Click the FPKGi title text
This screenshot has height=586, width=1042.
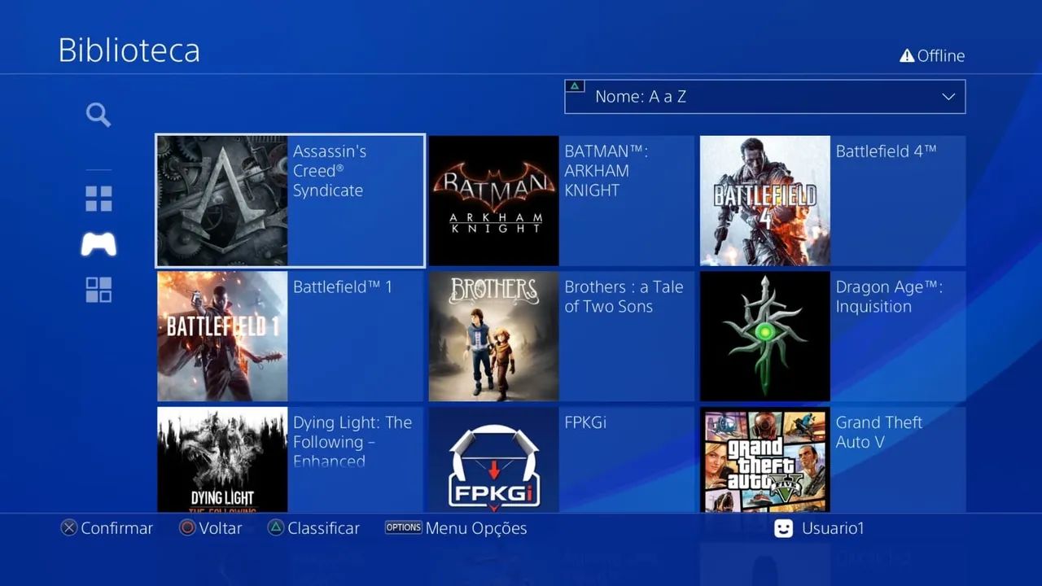[x=585, y=423]
